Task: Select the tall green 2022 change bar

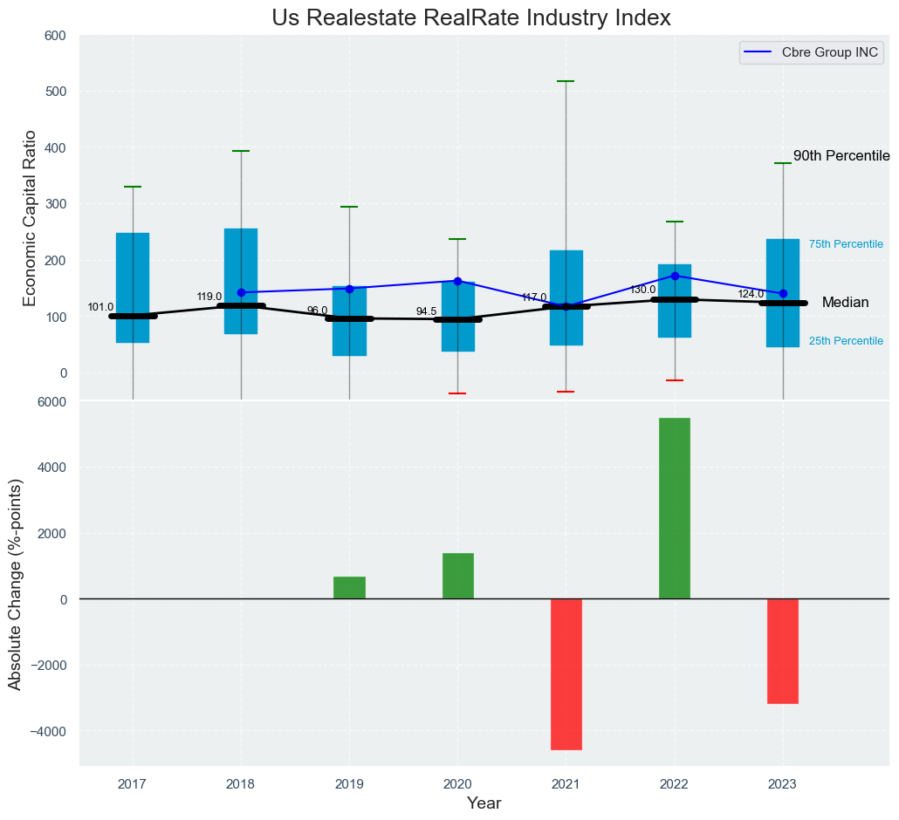Action: (x=674, y=508)
